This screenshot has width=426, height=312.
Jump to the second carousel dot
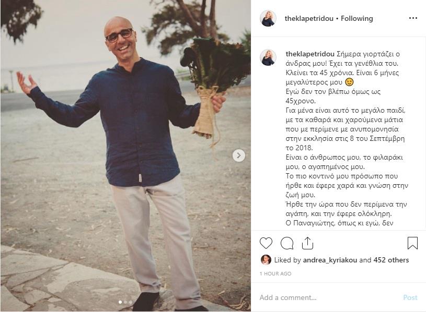(125, 302)
